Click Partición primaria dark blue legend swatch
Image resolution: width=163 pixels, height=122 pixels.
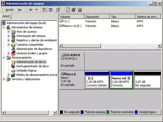[82, 112]
